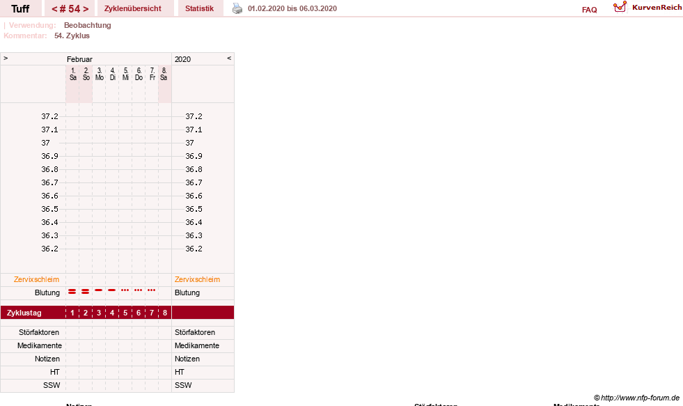This screenshot has width=683, height=406.
Task: Click the date header 6. Do
Action: click(x=139, y=74)
